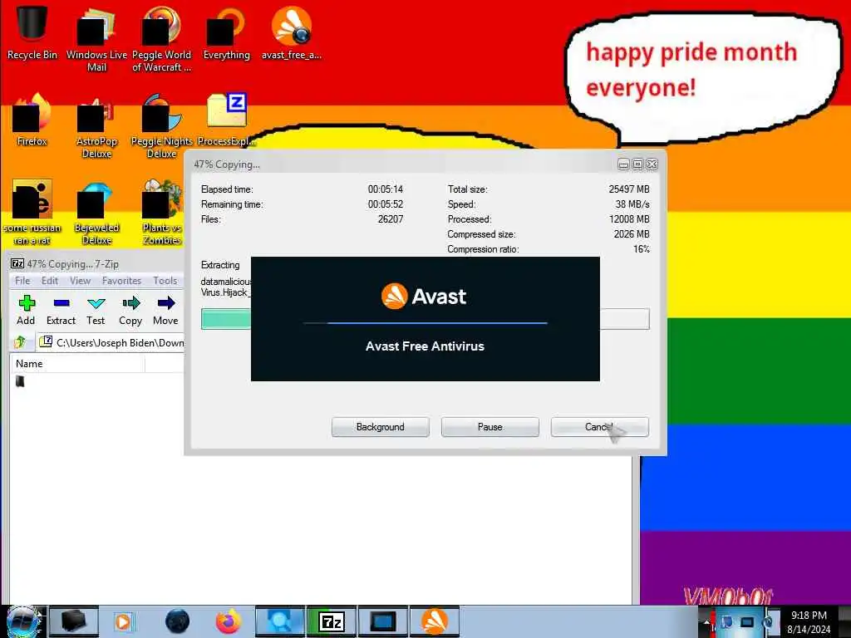Image resolution: width=851 pixels, height=638 pixels.
Task: Maximize the 47% Copying dialog
Action: coord(637,164)
